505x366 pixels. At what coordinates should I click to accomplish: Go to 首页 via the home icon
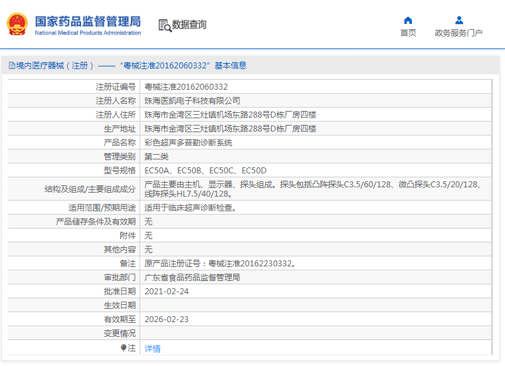tap(408, 21)
